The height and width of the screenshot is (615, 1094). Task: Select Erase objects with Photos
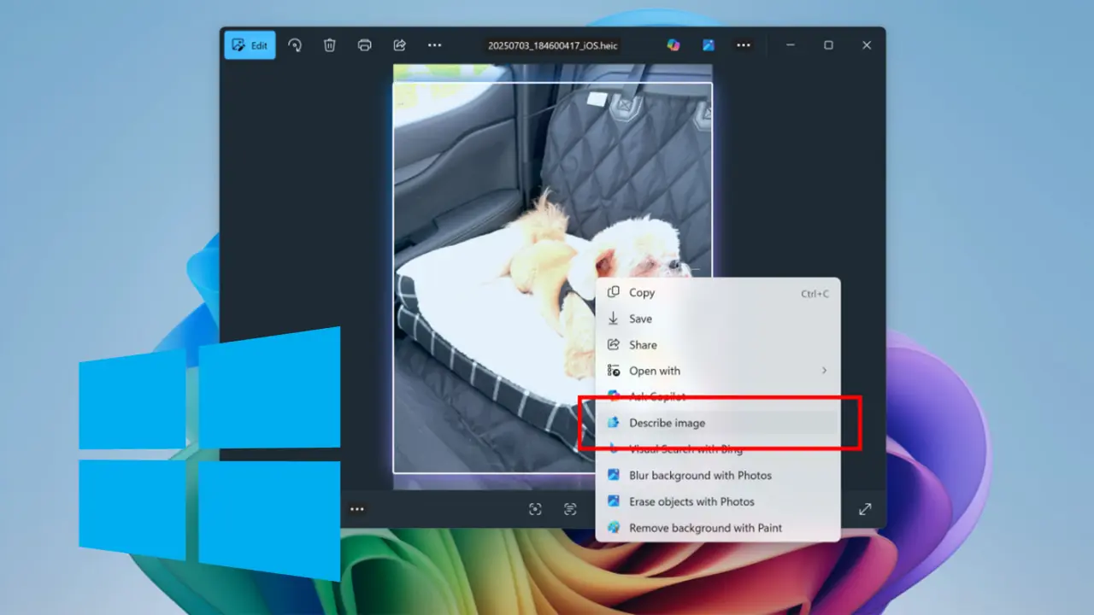click(x=691, y=501)
